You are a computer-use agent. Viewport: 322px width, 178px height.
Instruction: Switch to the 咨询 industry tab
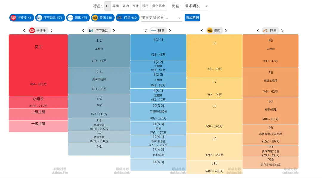tap(126, 6)
